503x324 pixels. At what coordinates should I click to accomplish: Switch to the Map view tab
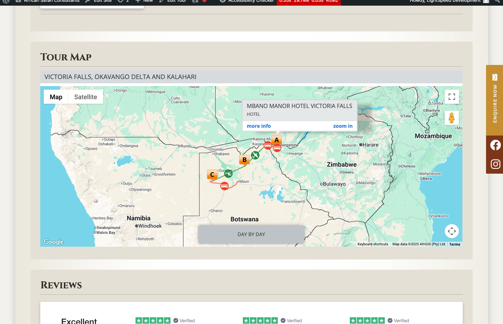56,97
